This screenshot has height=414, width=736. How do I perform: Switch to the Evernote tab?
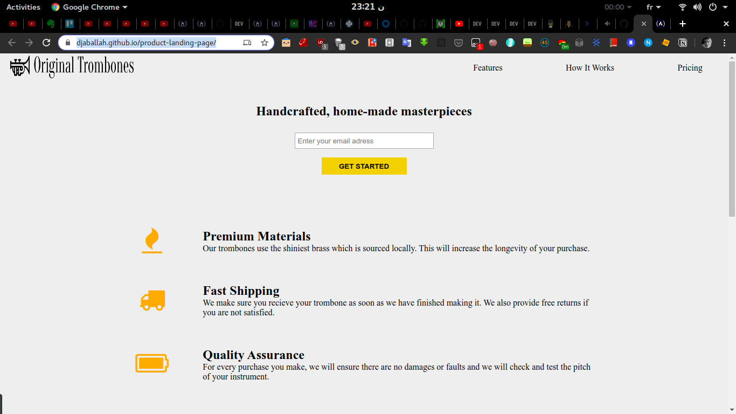click(51, 24)
